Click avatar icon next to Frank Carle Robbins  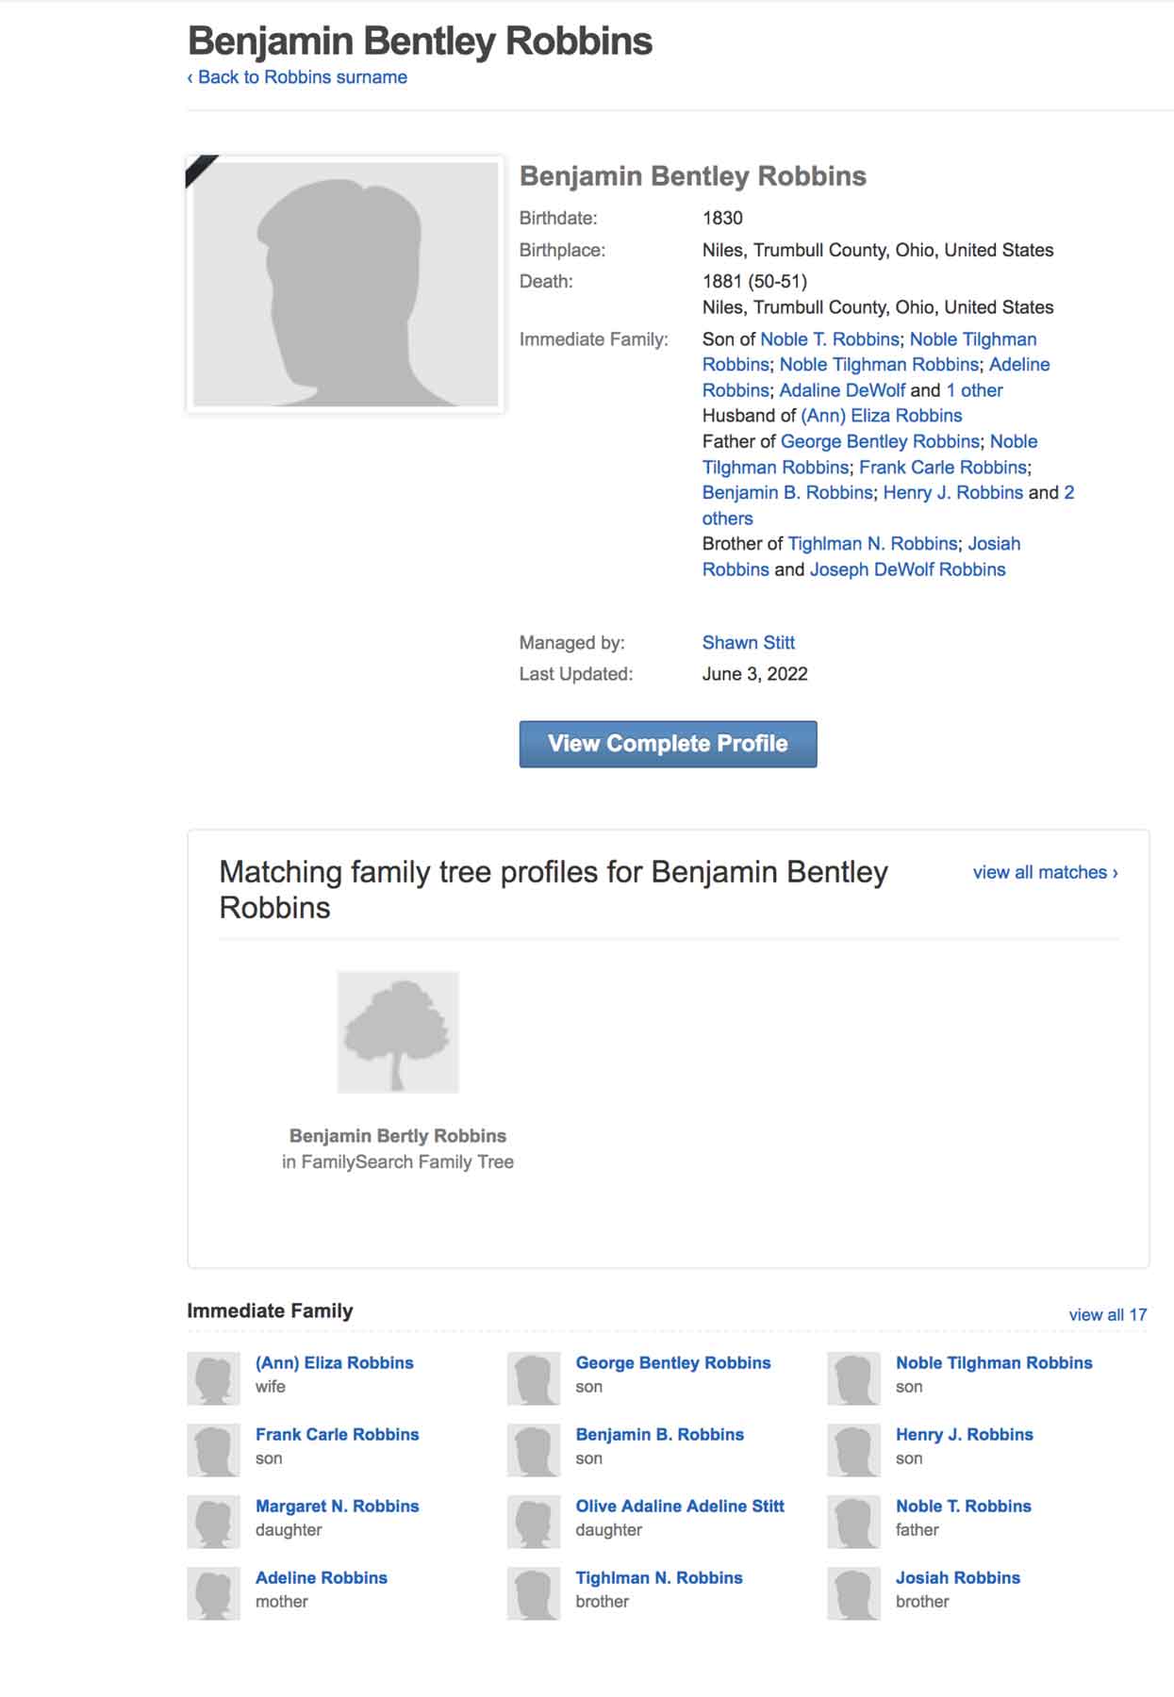coord(213,1450)
